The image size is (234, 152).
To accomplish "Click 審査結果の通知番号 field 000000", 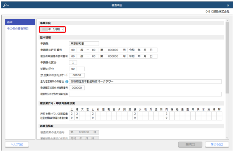I will pyautogui.click(x=84, y=132).
